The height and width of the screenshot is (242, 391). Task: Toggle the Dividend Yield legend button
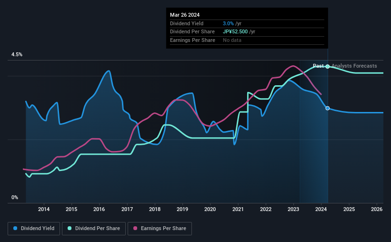[34, 229]
